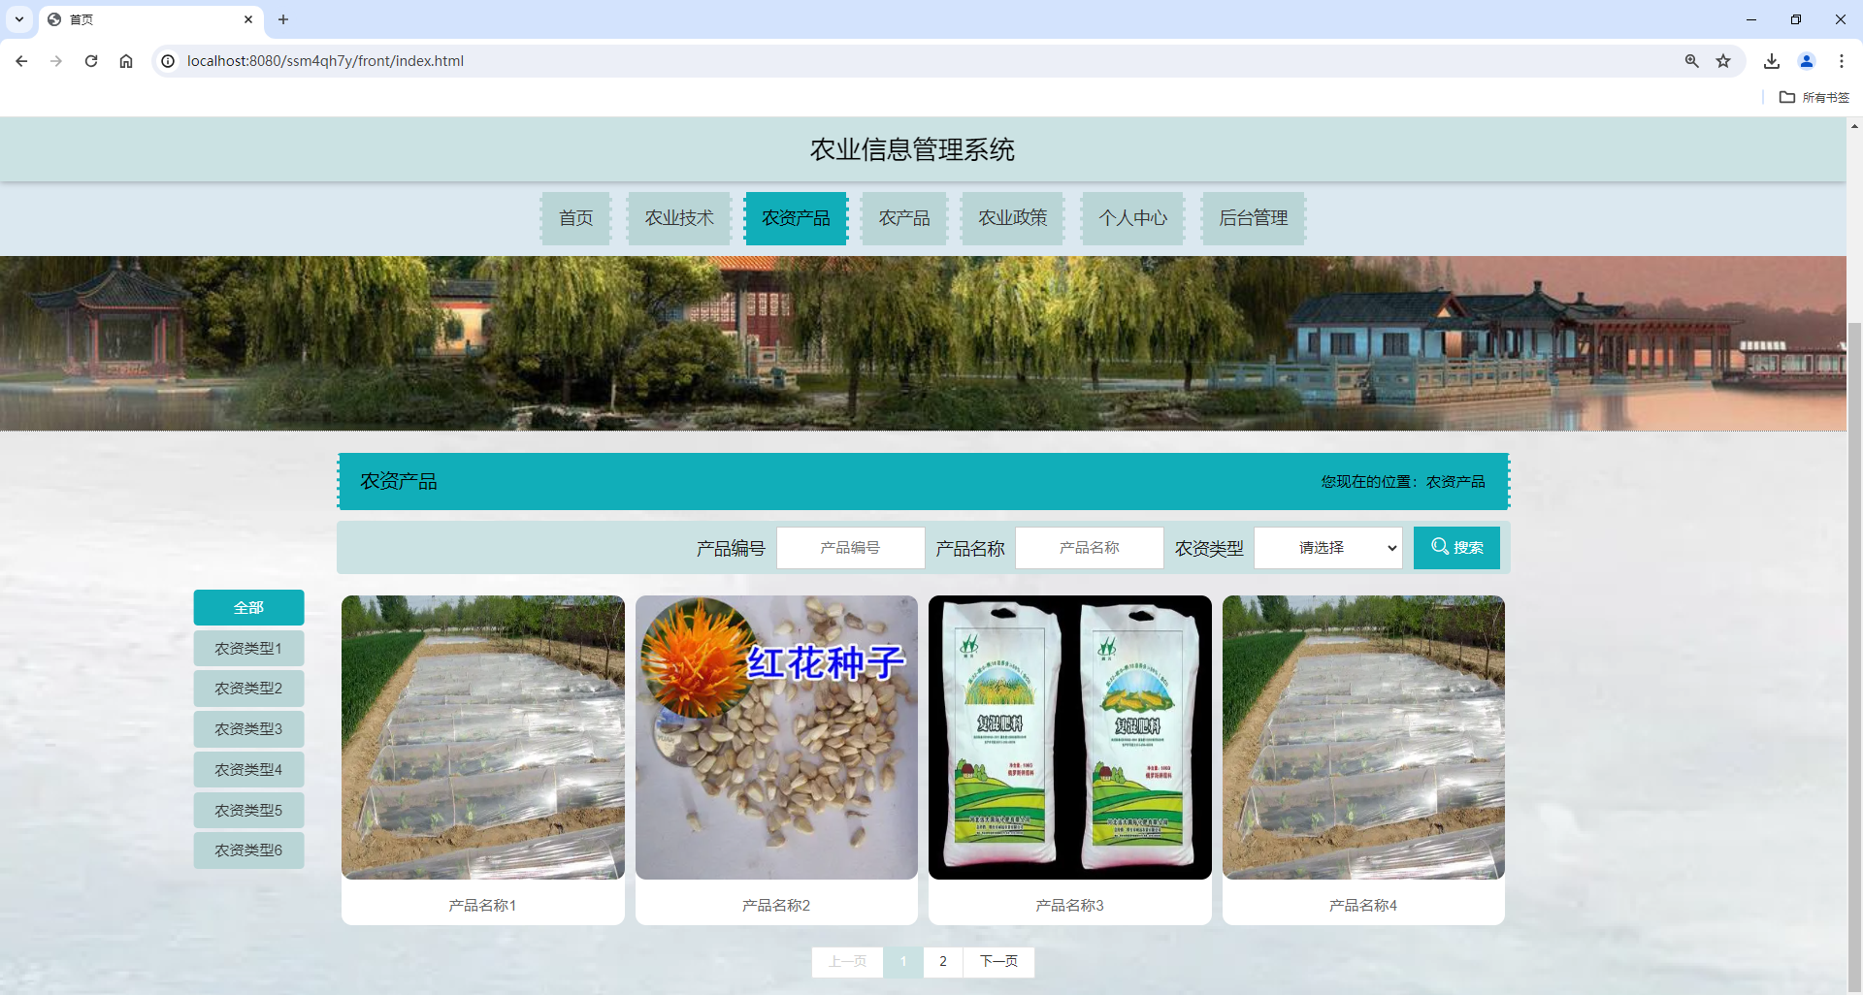Activate the 全部 filter
1863x995 pixels.
(248, 607)
